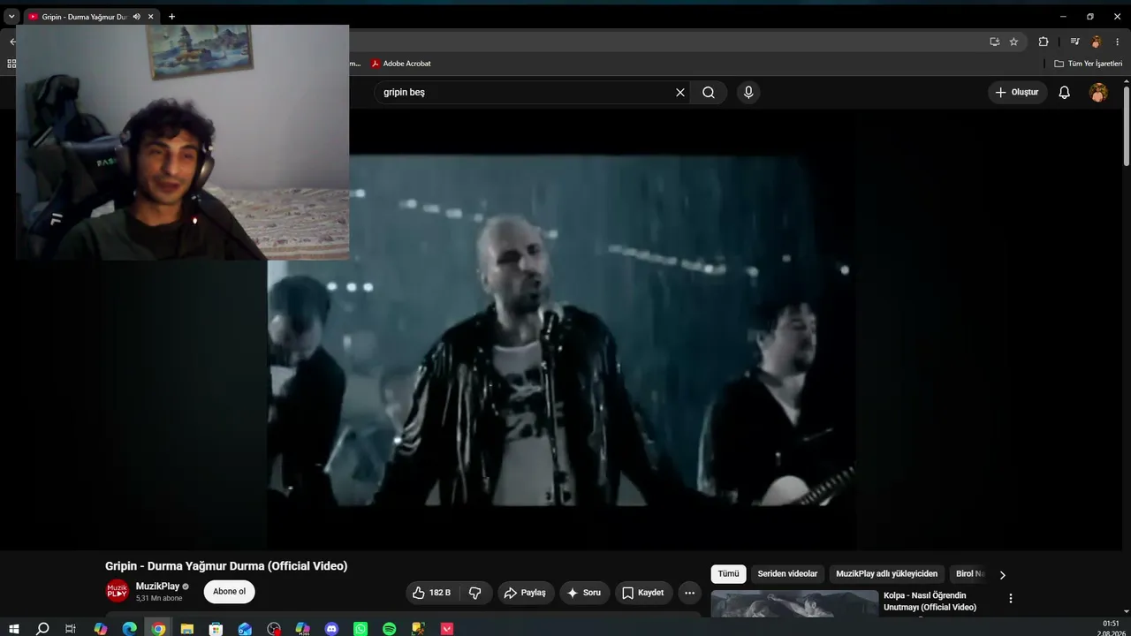Open a new Chrome tab
1131x636 pixels.
[x=171, y=17]
